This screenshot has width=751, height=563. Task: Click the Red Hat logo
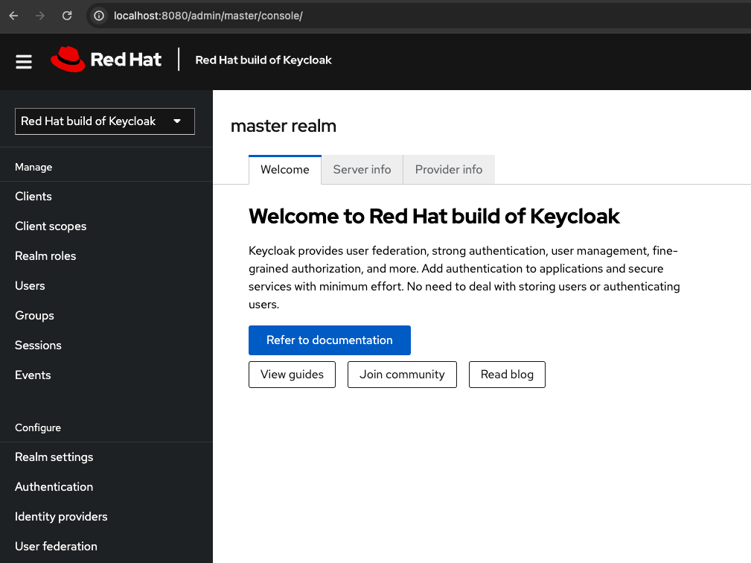click(106, 60)
